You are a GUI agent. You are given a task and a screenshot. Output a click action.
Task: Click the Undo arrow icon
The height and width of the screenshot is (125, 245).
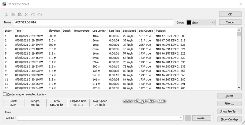[33, 14]
